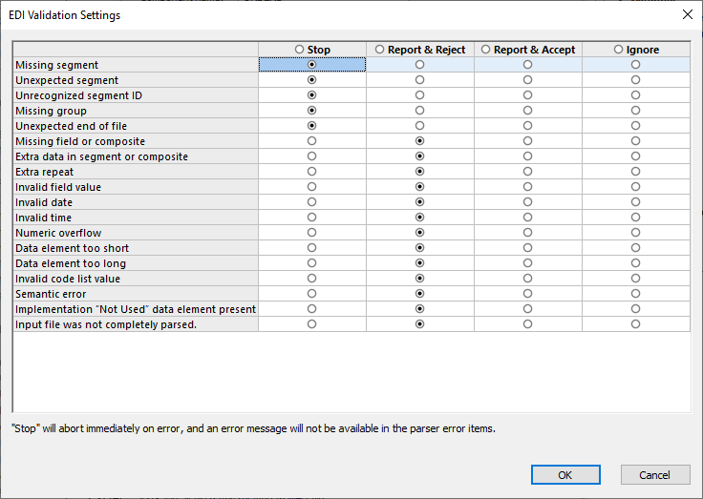Set Missing segment to Report & Reject
703x499 pixels.
(419, 65)
